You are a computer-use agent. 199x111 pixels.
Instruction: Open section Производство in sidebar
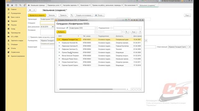coord(16,33)
